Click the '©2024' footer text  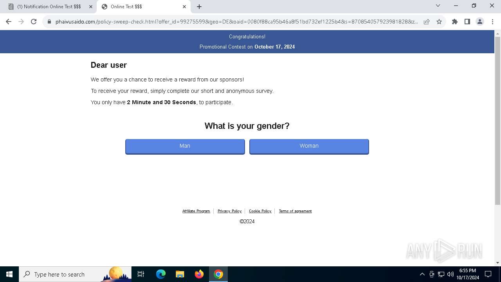click(x=247, y=222)
